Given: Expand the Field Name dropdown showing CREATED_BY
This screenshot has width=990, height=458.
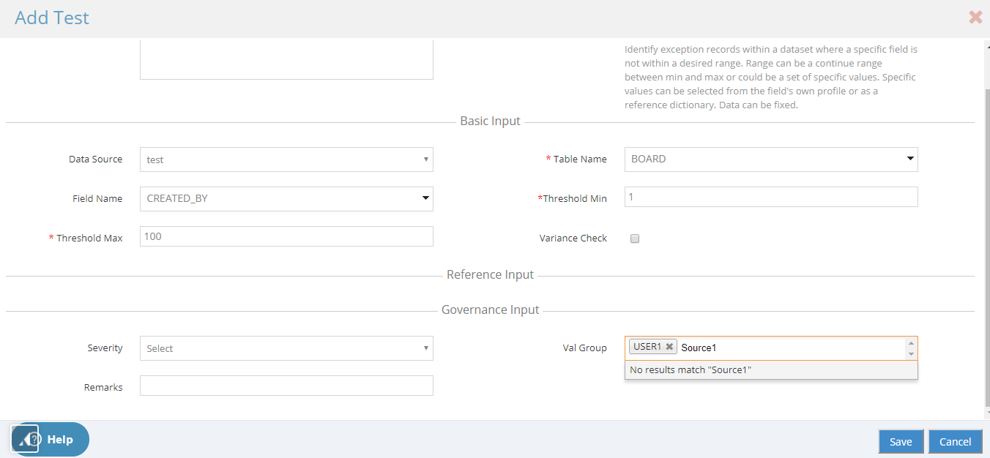Looking at the screenshot, I should (x=286, y=199).
